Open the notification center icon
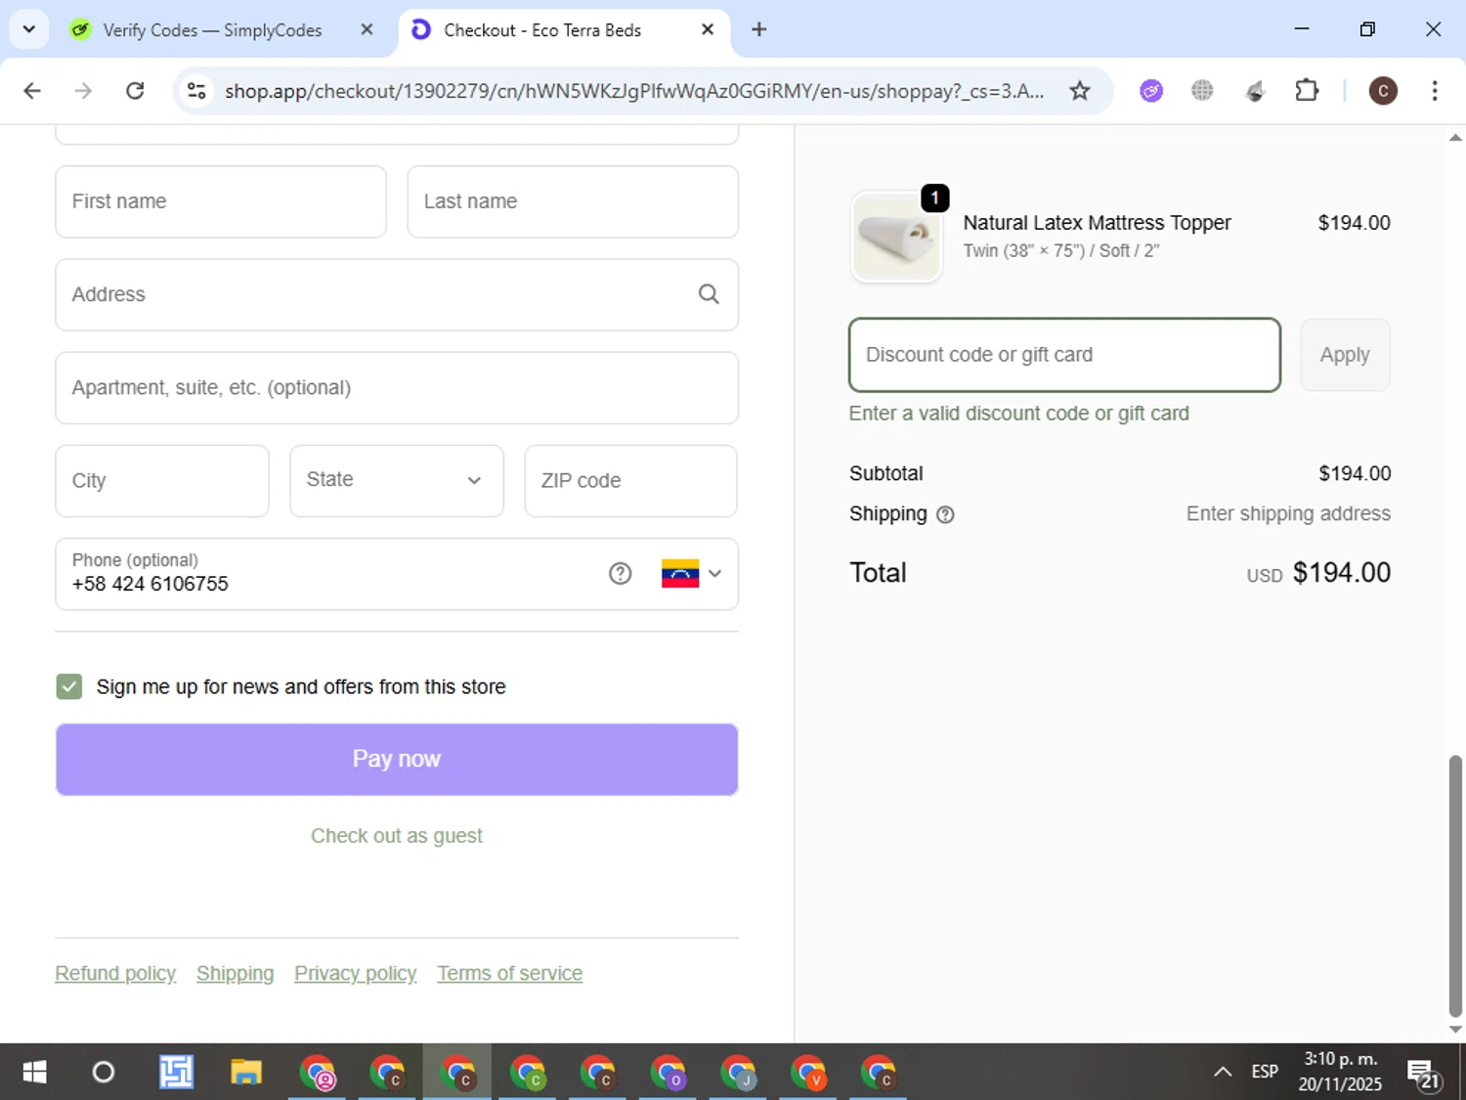Viewport: 1466px width, 1100px height. [x=1423, y=1074]
